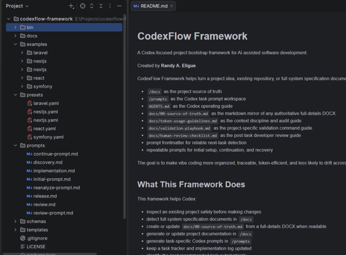Expand the bin folder
The height and width of the screenshot is (255, 346).
[15, 27]
